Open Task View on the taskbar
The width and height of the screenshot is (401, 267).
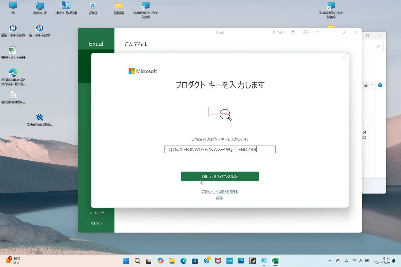tap(149, 261)
